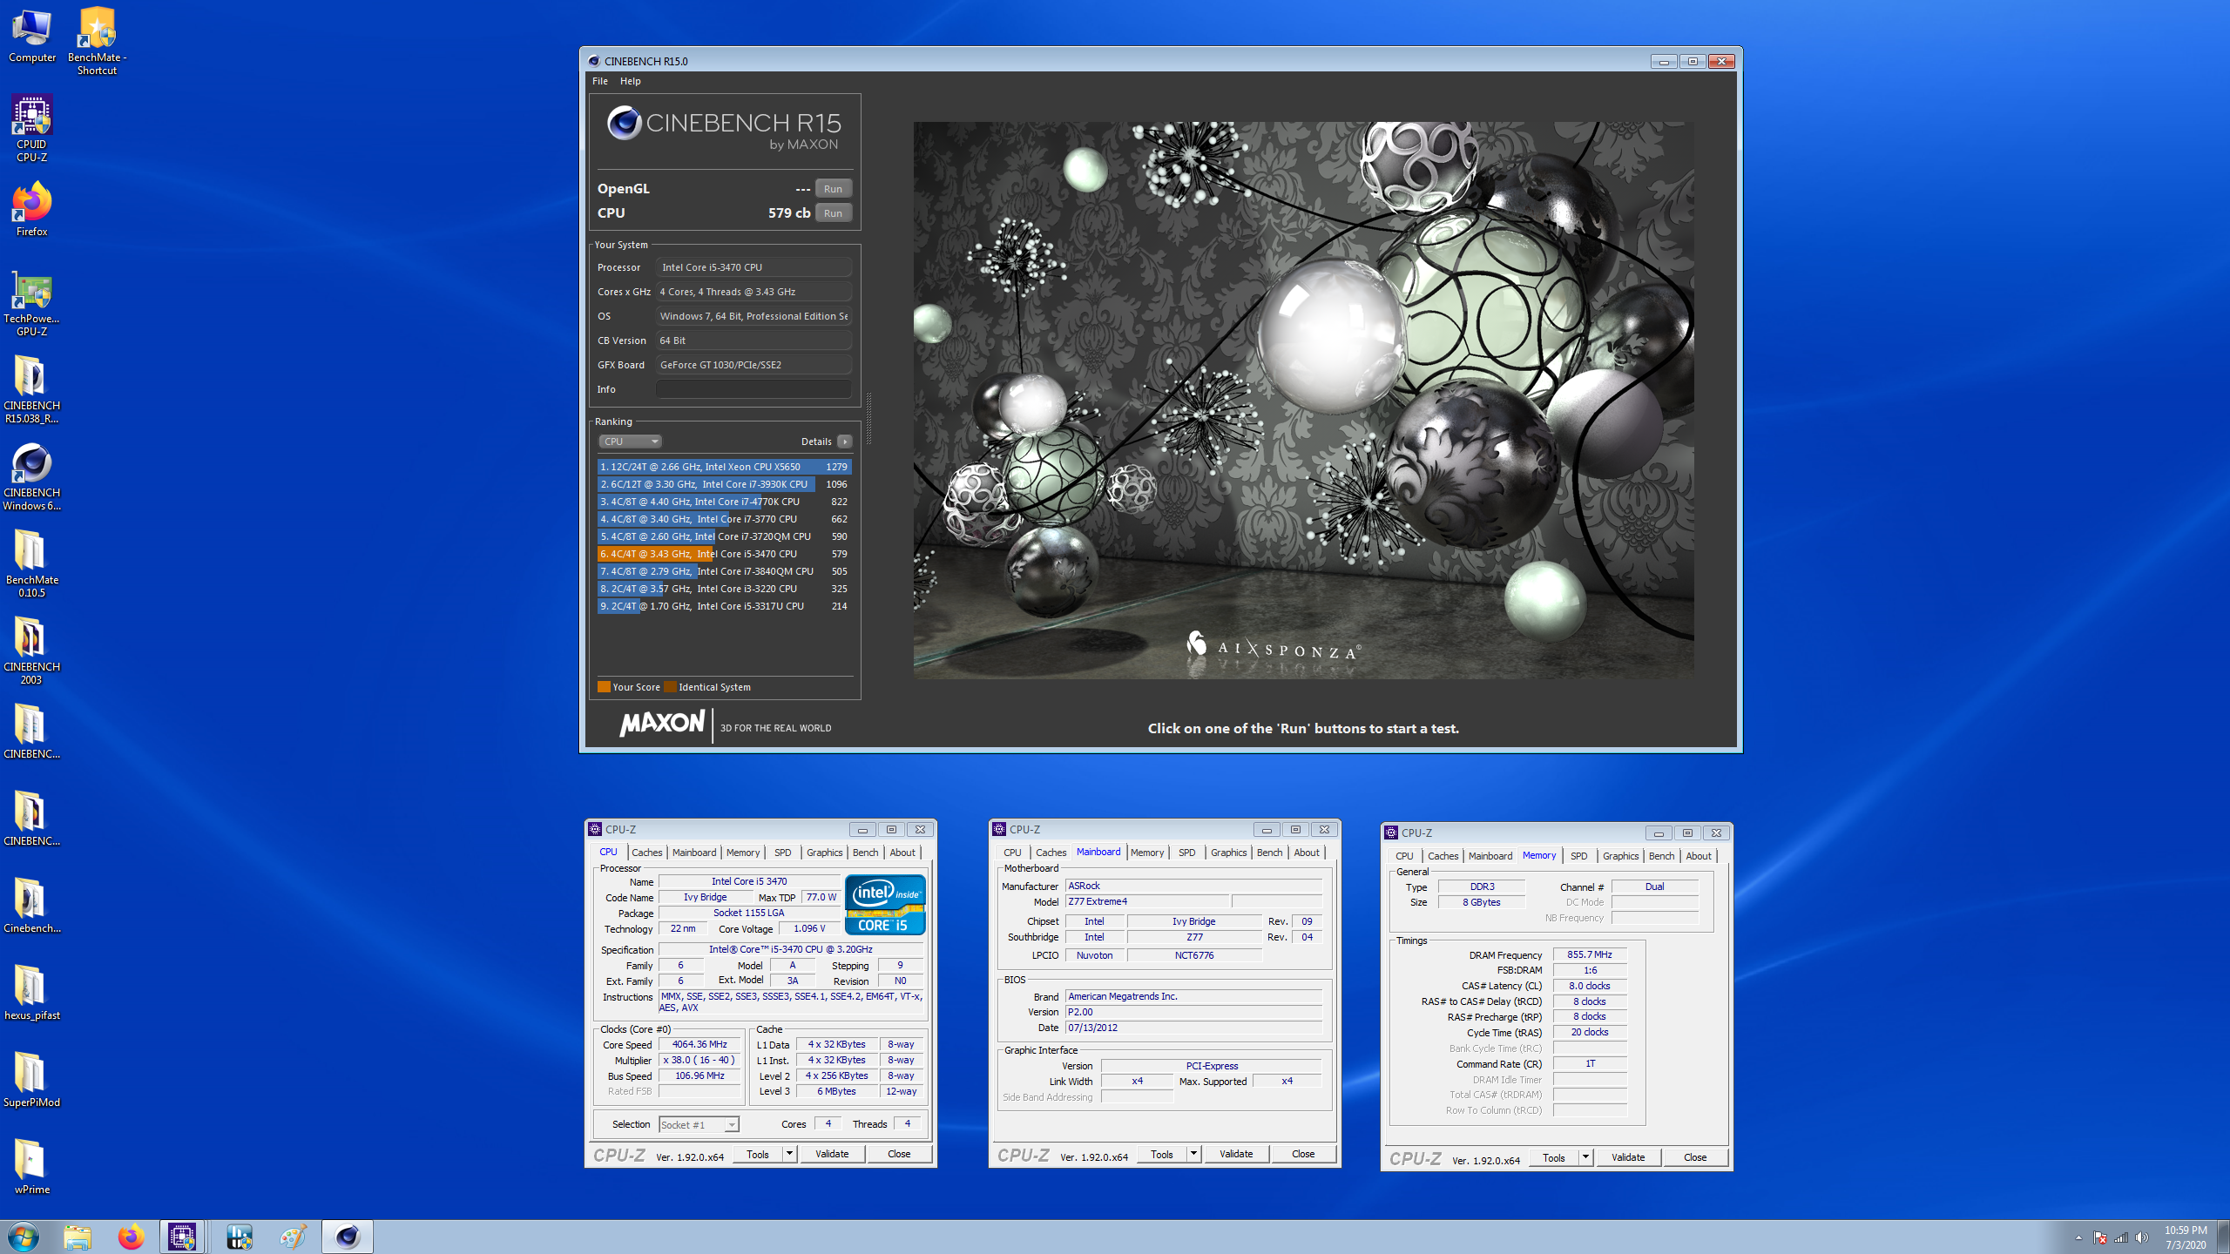Launch Firefox from the taskbar
Image resolution: width=2230 pixels, height=1254 pixels.
131,1237
